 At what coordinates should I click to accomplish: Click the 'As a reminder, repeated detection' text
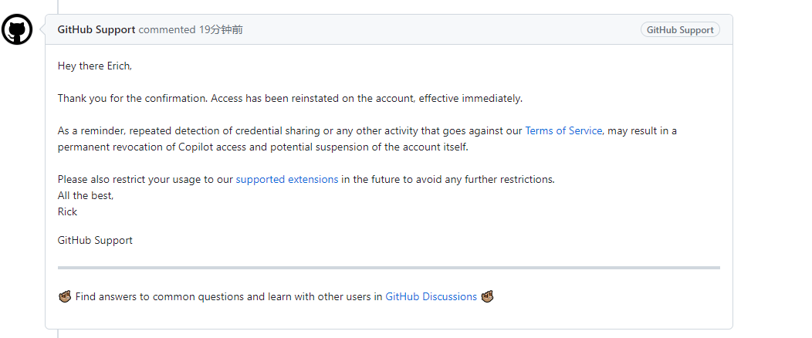(x=145, y=130)
